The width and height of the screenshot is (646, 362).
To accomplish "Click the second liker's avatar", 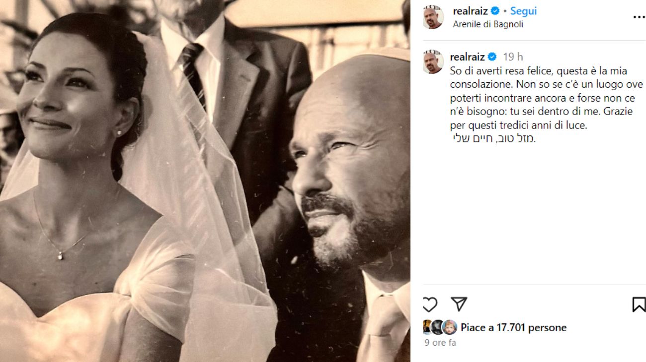I will (437, 327).
